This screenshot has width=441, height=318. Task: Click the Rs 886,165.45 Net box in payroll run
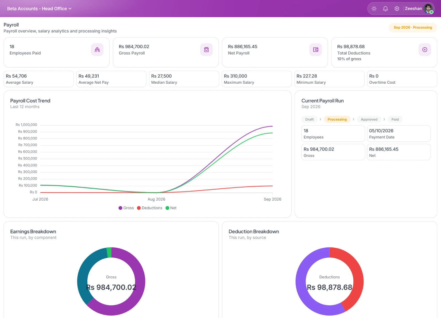point(399,152)
